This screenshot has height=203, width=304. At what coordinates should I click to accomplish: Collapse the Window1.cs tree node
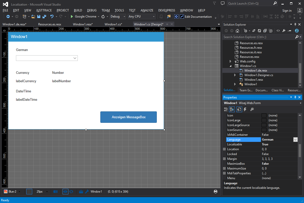(231, 66)
